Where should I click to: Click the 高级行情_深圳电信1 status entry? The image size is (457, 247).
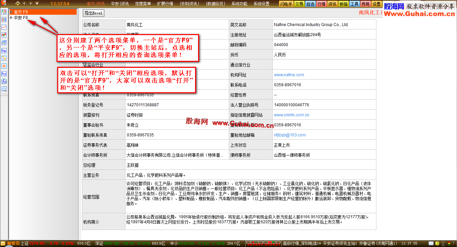[x=302, y=243]
